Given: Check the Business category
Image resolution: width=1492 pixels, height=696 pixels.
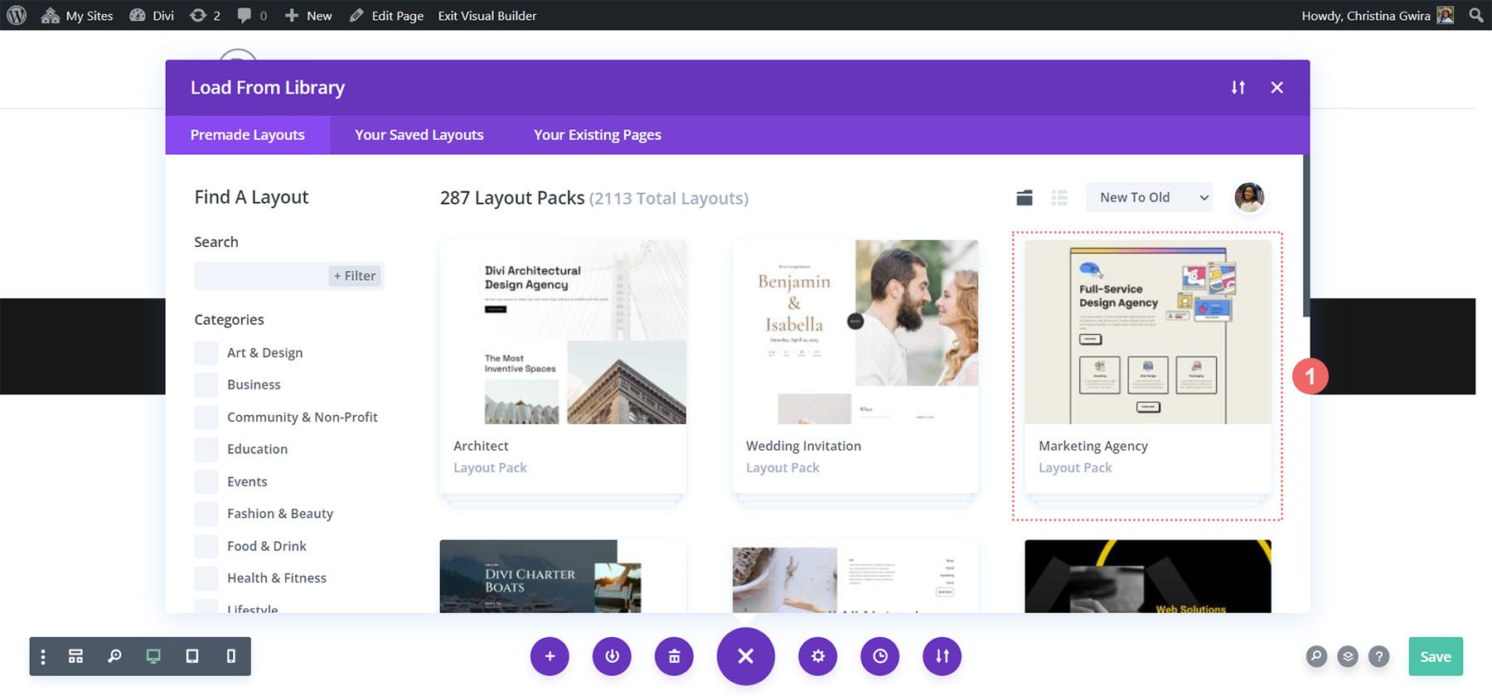Looking at the screenshot, I should click(x=206, y=385).
